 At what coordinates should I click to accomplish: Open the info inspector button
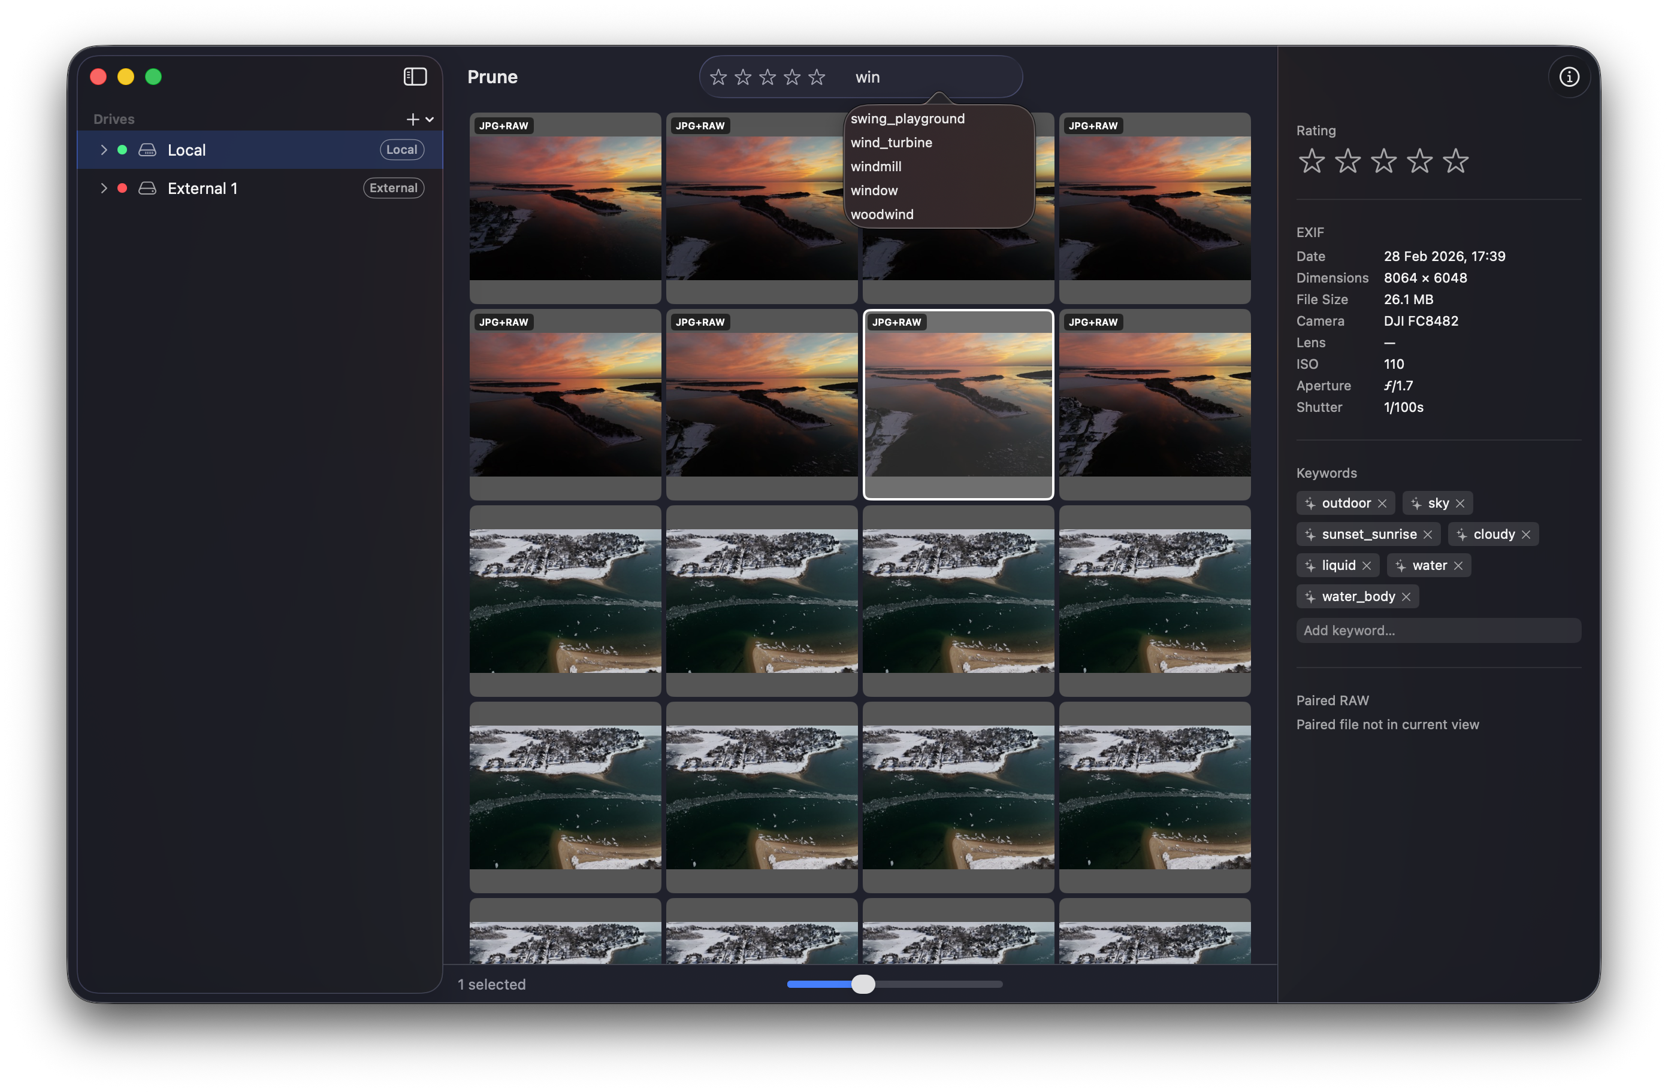[1569, 77]
